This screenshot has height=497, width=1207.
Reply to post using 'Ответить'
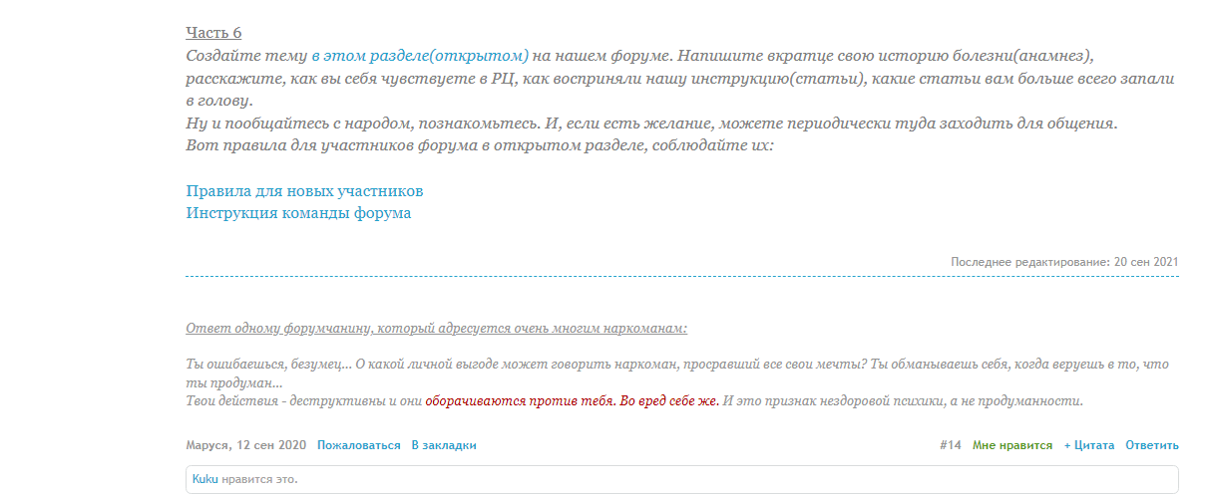point(1151,445)
